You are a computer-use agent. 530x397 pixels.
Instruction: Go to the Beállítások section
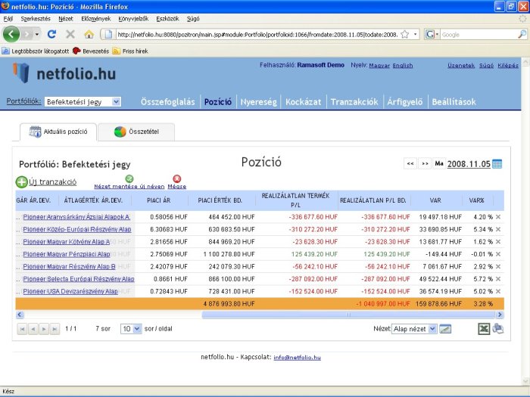coord(454,101)
